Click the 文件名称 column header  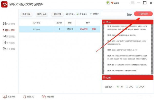(36, 23)
